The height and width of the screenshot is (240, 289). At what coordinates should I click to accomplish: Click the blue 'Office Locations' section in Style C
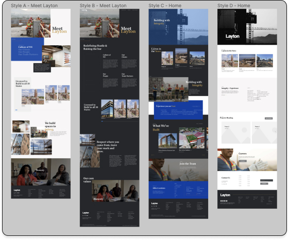click(x=178, y=190)
